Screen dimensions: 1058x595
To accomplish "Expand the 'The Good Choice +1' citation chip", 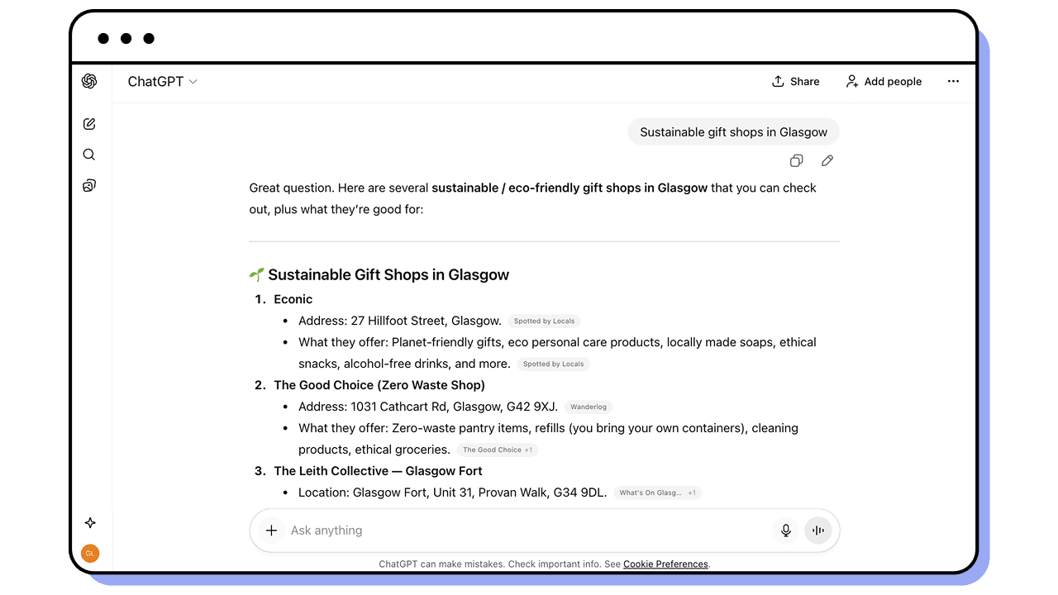I will (x=497, y=450).
